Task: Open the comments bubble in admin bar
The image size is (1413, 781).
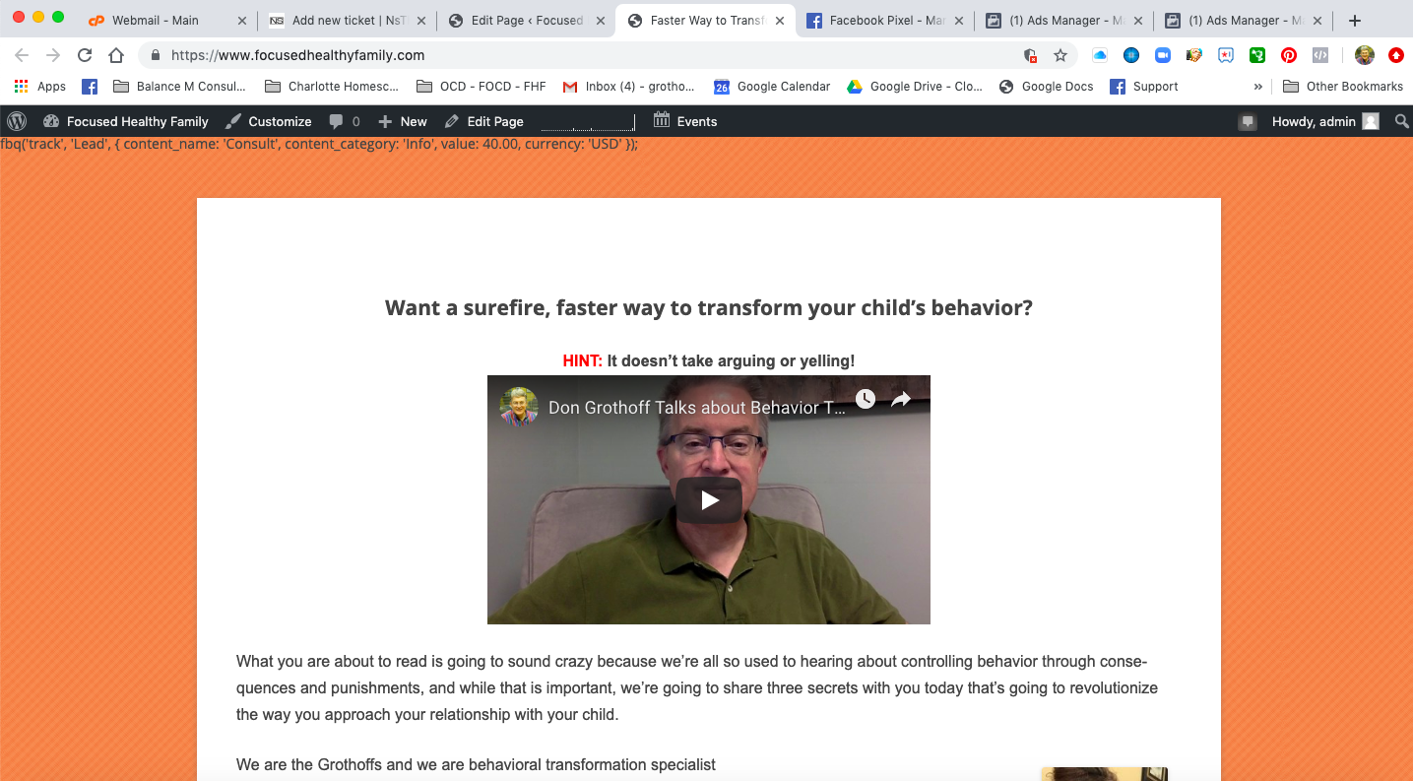Action: [x=345, y=121]
